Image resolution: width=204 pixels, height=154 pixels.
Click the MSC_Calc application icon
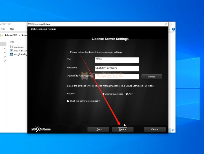click(12, 51)
